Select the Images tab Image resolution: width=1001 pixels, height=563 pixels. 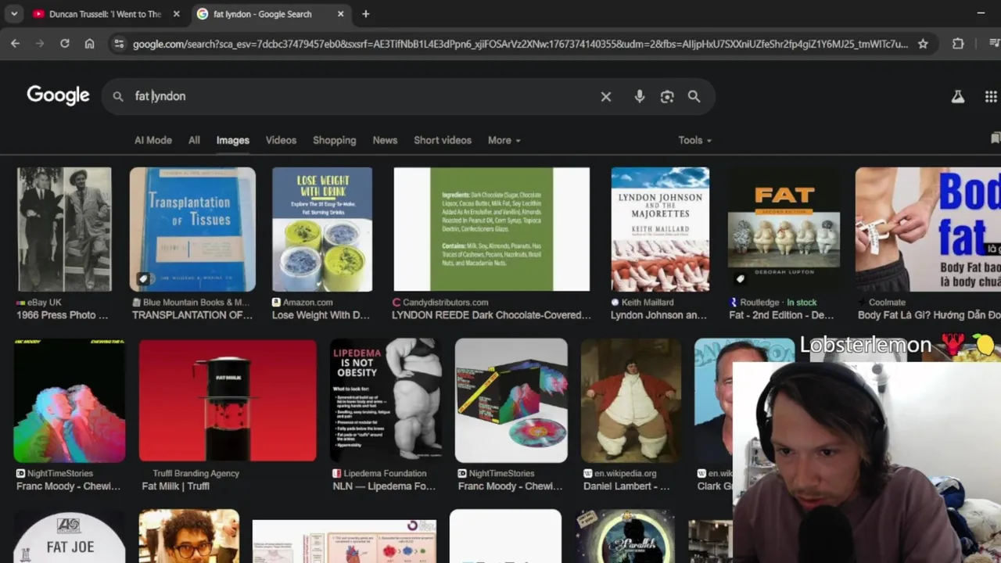232,140
